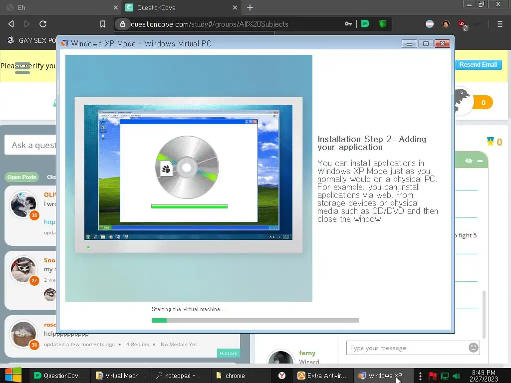Click the History button on the post
Viewport: 511px width, 383px height.
coord(228,353)
